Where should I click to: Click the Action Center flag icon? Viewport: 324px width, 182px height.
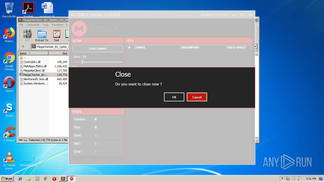(300, 179)
